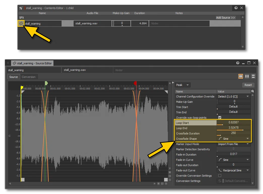Click the red loop end marker

point(135,83)
